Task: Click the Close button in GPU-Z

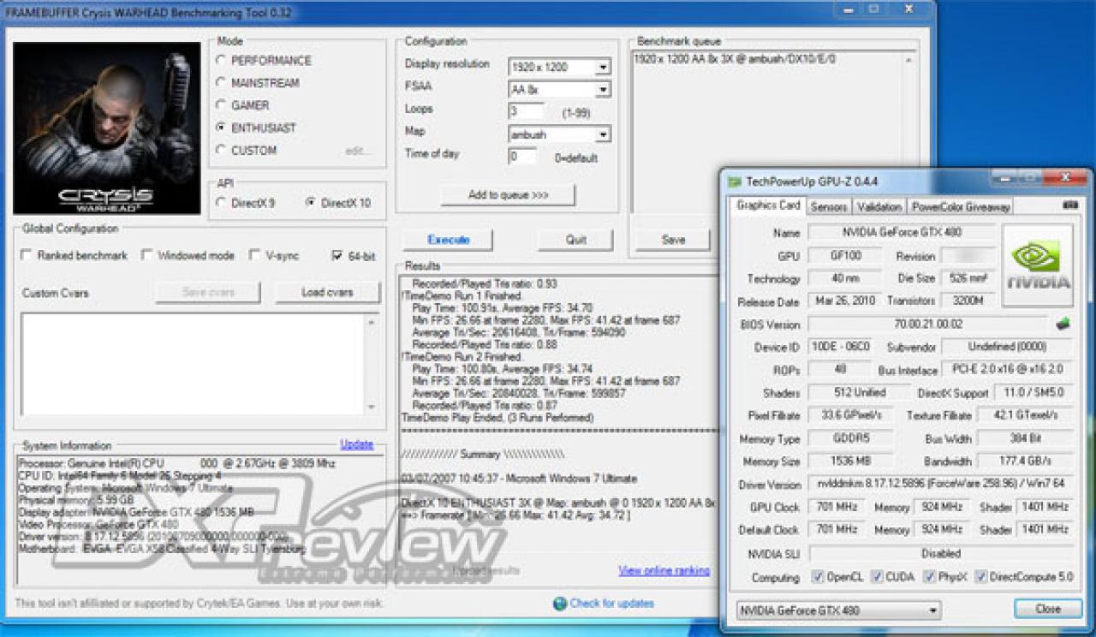Action: pos(1048,609)
